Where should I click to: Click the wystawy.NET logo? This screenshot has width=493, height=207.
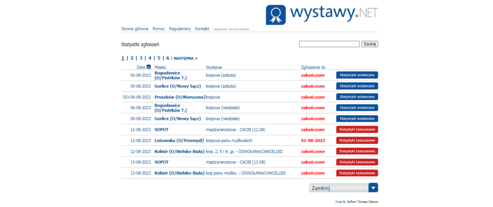click(321, 14)
